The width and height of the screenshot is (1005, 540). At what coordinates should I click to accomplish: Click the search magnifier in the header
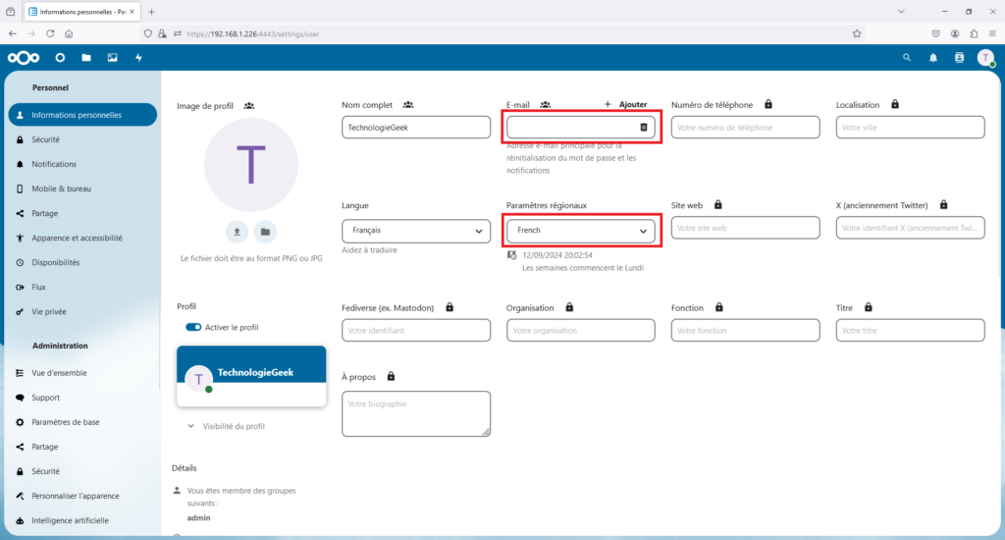[x=907, y=58]
